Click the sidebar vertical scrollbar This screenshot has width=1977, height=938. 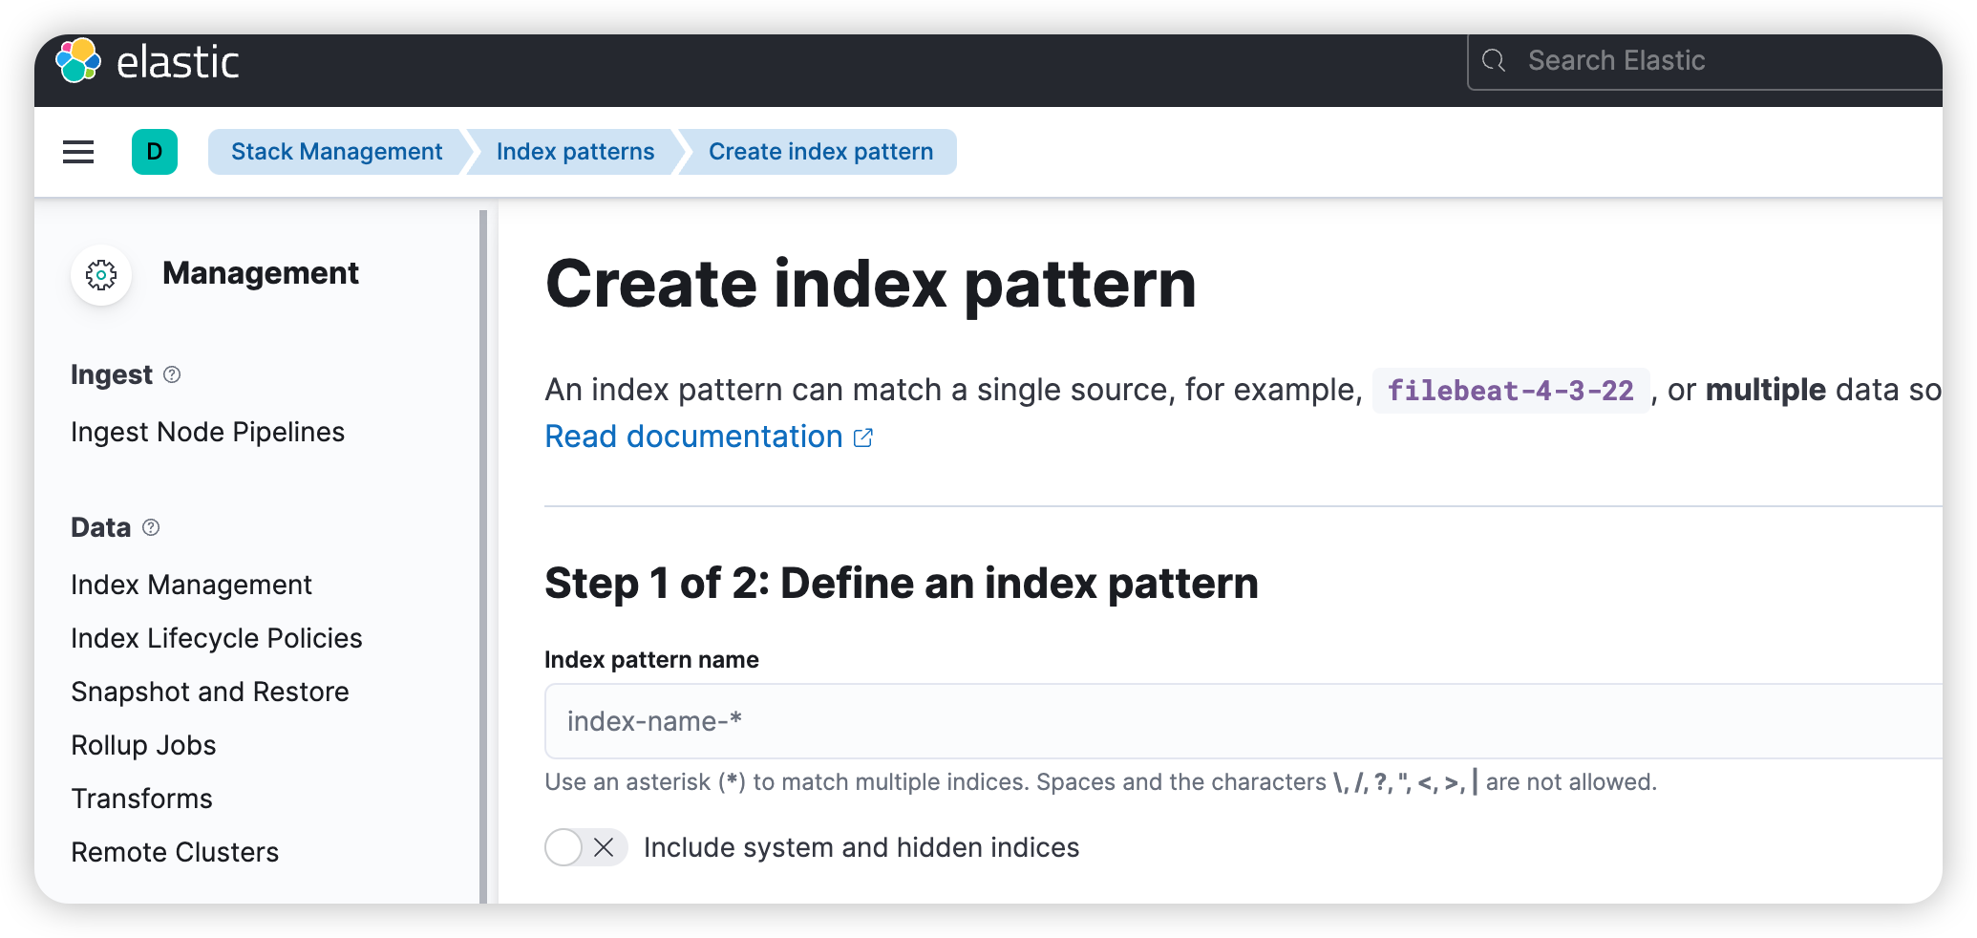point(483,557)
